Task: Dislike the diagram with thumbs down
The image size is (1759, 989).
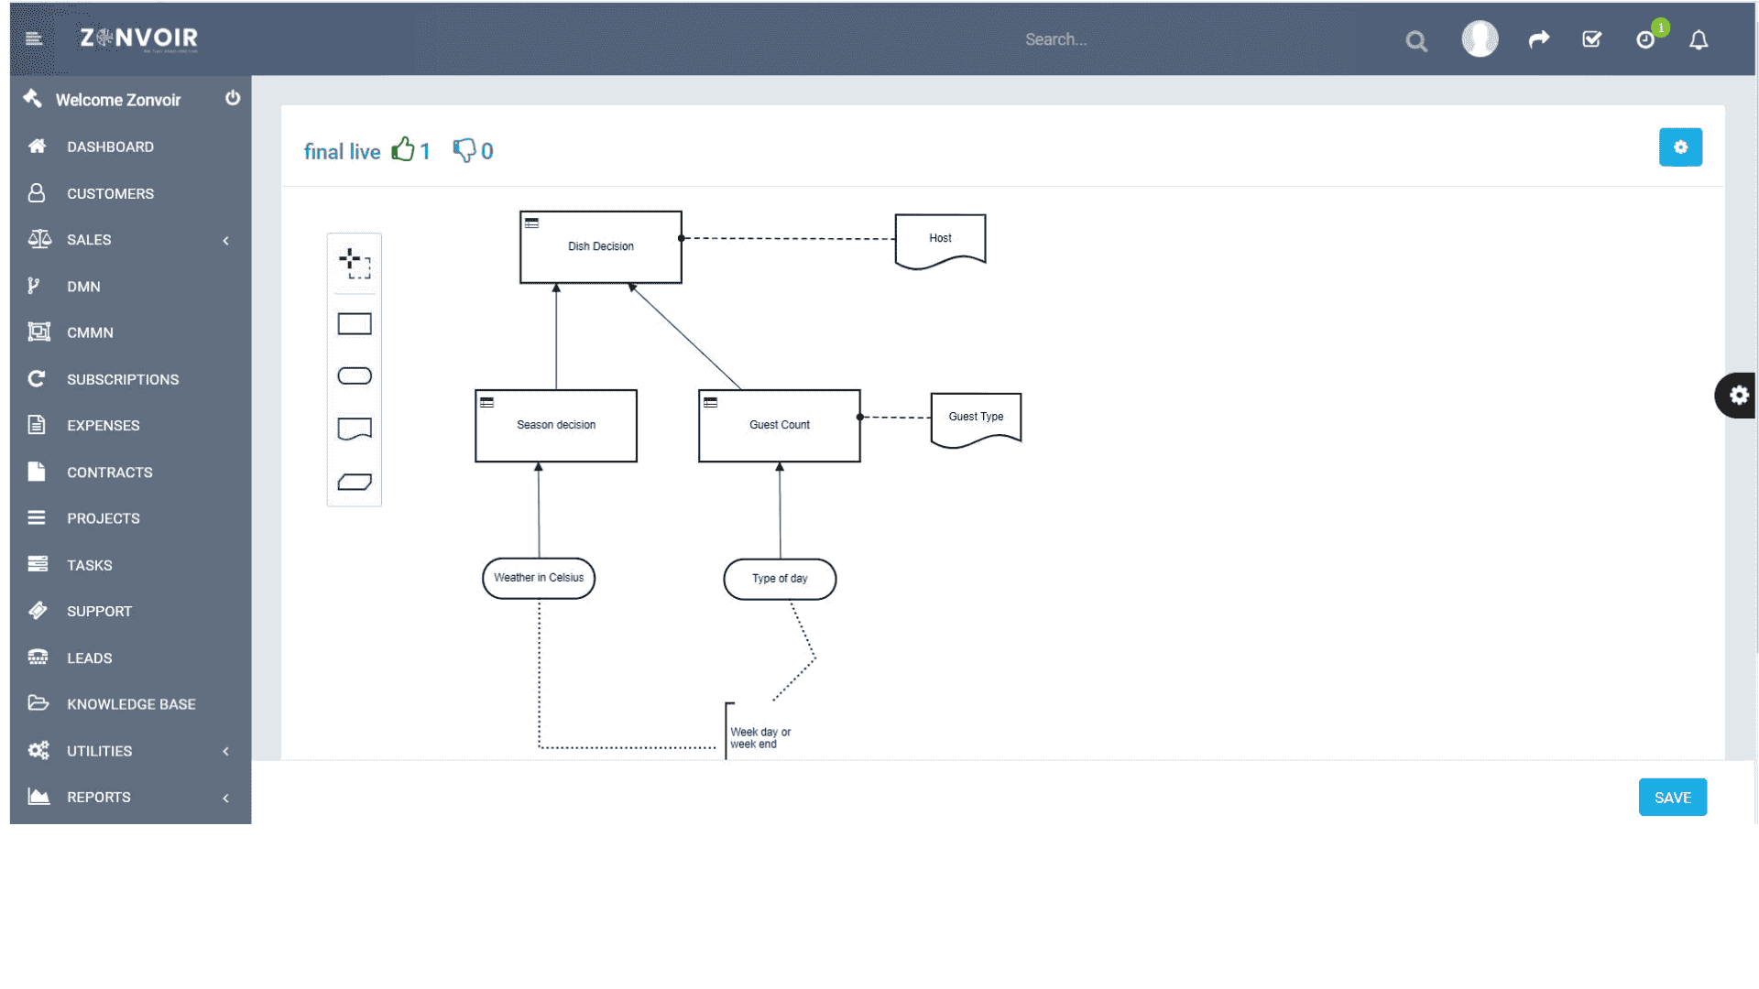Action: click(x=464, y=150)
